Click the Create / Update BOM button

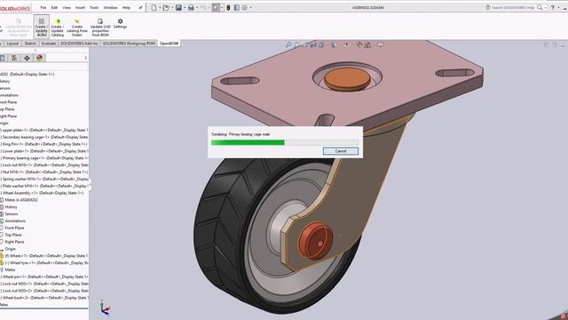click(42, 27)
